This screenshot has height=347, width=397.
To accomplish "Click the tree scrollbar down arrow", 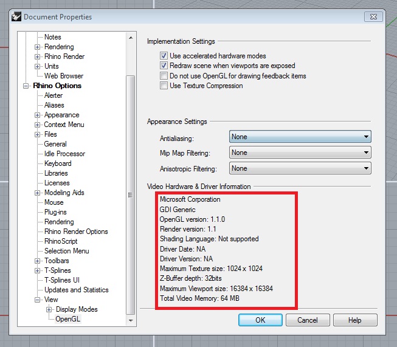I will click(x=131, y=320).
